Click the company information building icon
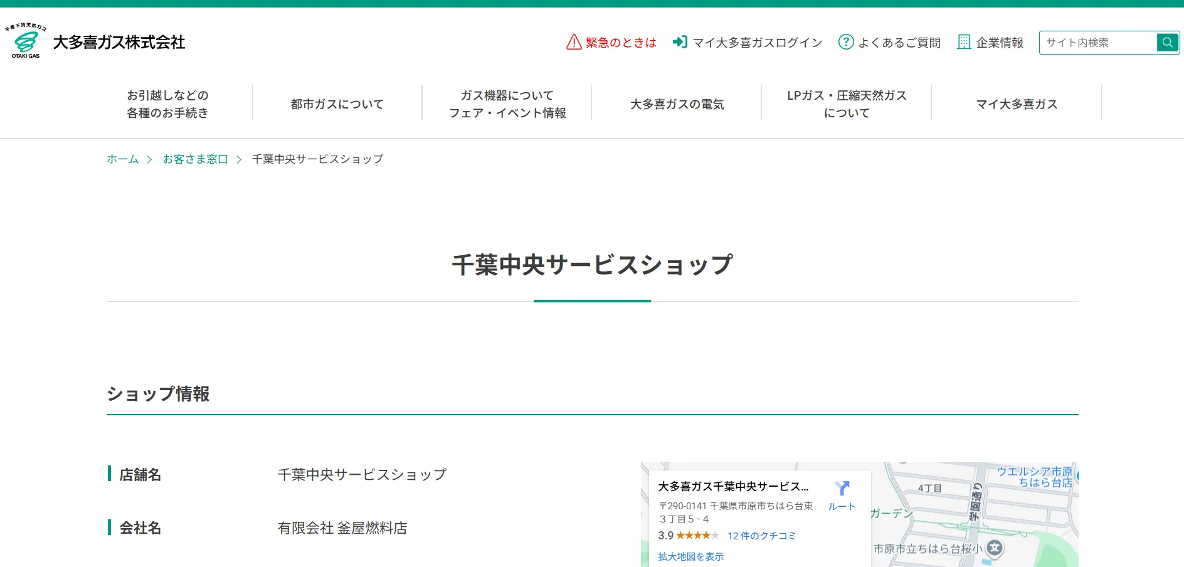The width and height of the screenshot is (1184, 567). coord(964,42)
